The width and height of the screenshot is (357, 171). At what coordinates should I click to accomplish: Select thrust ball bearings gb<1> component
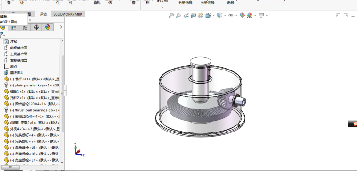(34, 110)
